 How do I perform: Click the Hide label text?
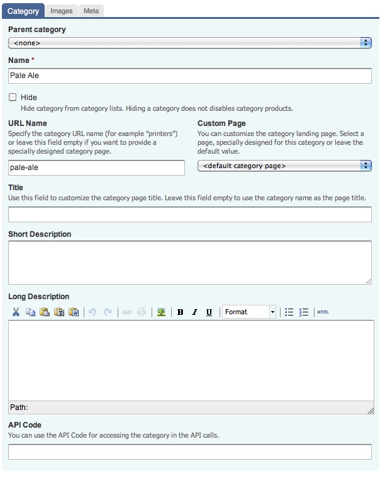[x=29, y=98]
